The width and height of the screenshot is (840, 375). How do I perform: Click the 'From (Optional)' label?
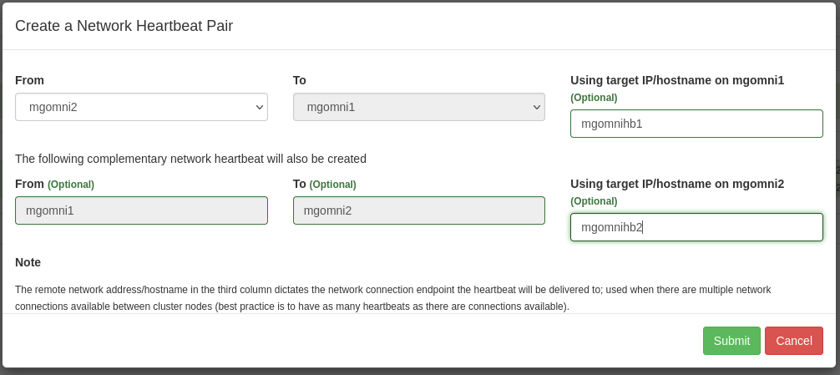point(54,184)
